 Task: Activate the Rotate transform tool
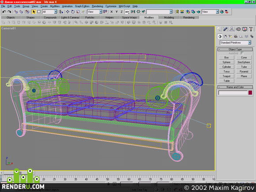tap(73, 12)
